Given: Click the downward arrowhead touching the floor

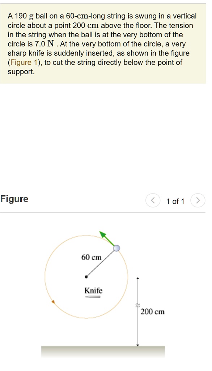Looking at the screenshot, I should (138, 345).
